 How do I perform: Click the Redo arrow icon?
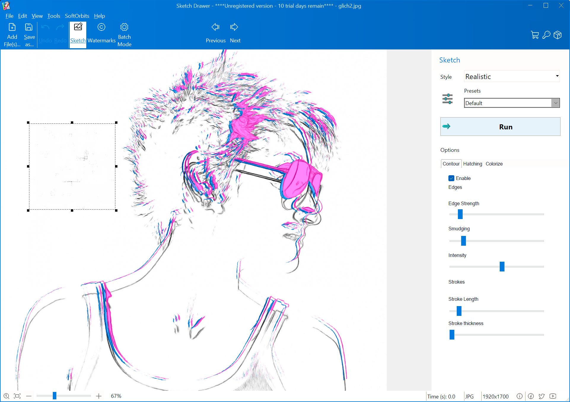60,28
